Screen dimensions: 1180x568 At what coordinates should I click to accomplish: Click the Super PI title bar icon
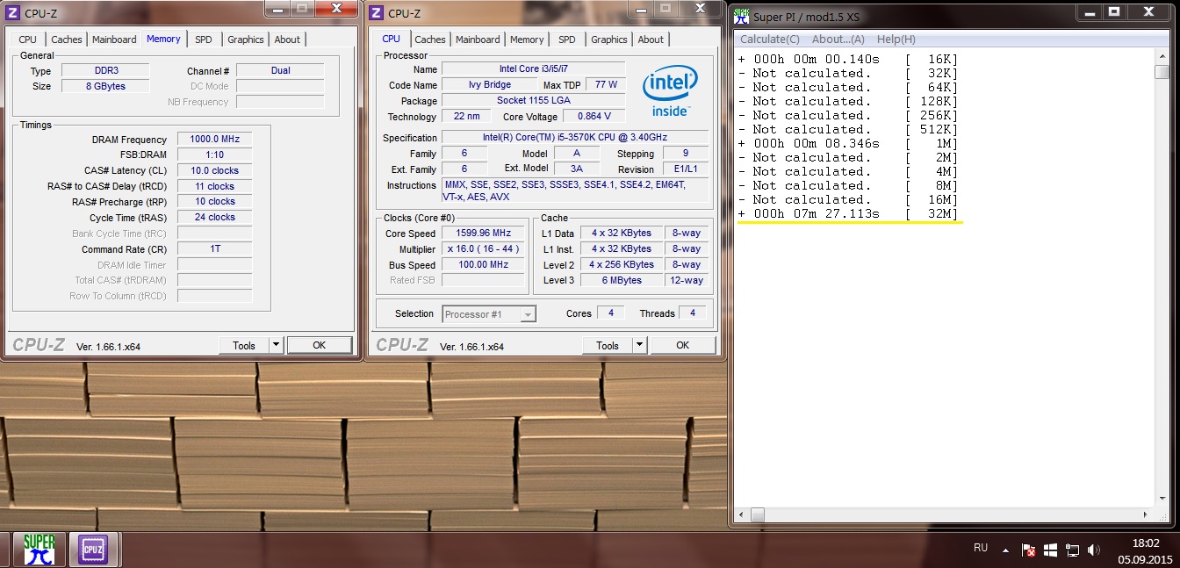point(742,16)
